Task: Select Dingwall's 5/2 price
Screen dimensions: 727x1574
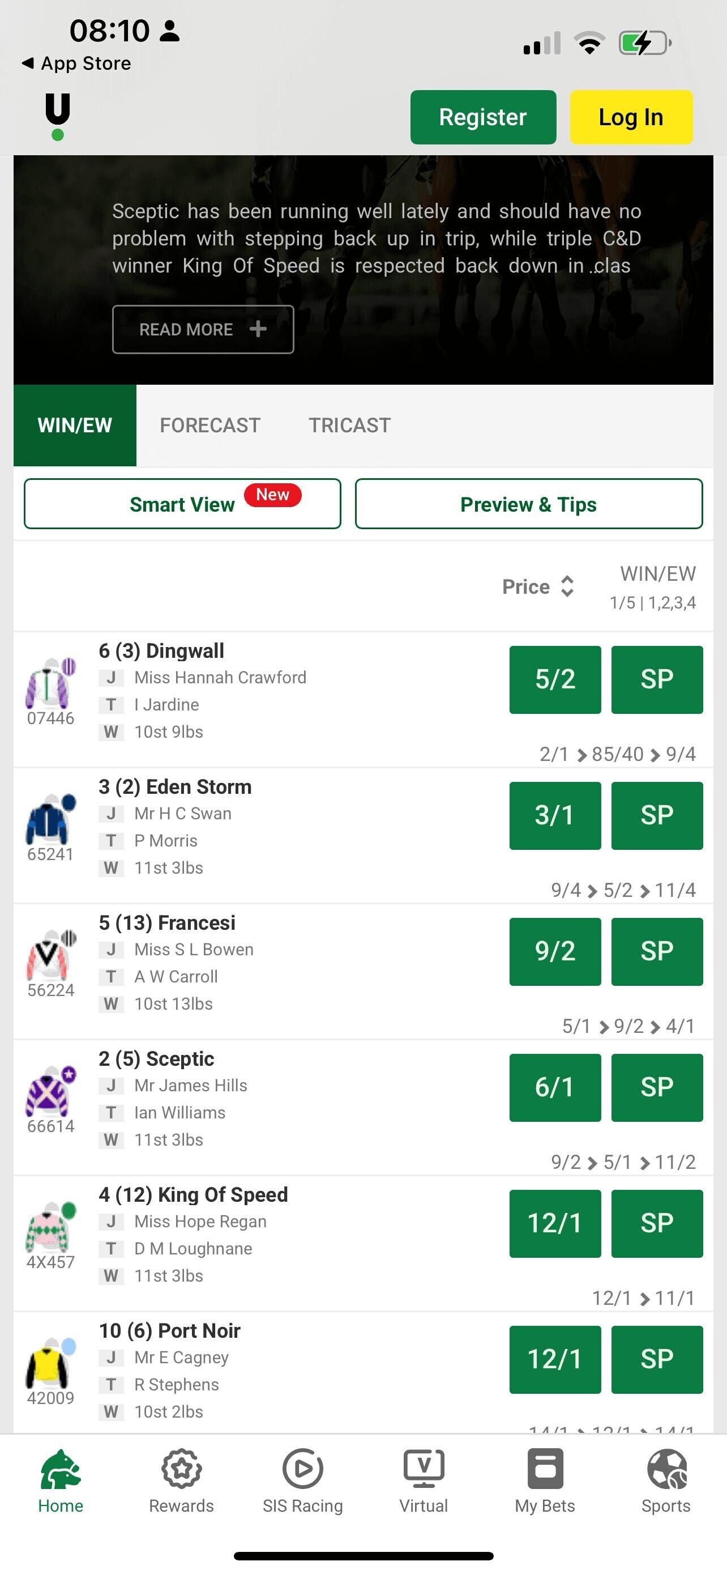Action: tap(555, 679)
